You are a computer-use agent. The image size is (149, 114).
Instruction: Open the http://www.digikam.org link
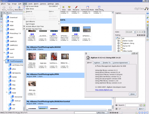click(104, 90)
